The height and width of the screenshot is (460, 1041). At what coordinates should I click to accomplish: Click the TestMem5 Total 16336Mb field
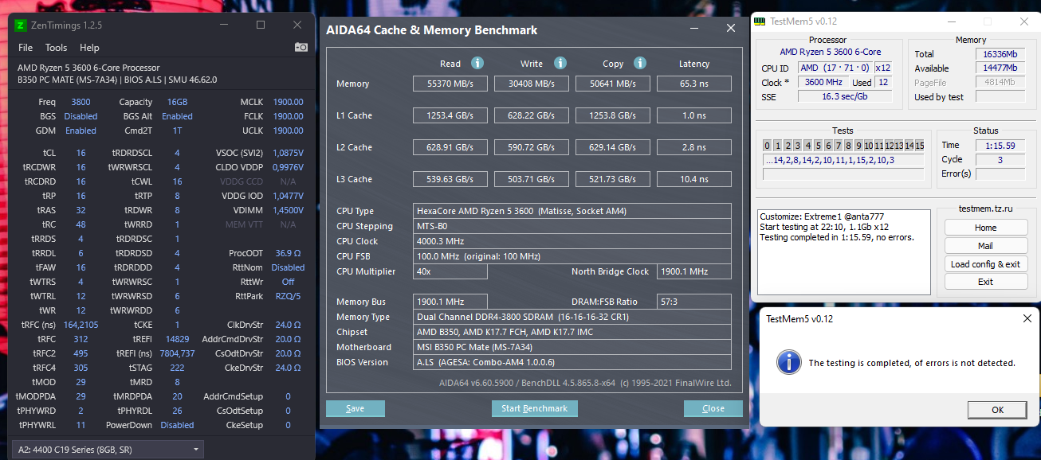coord(1000,54)
